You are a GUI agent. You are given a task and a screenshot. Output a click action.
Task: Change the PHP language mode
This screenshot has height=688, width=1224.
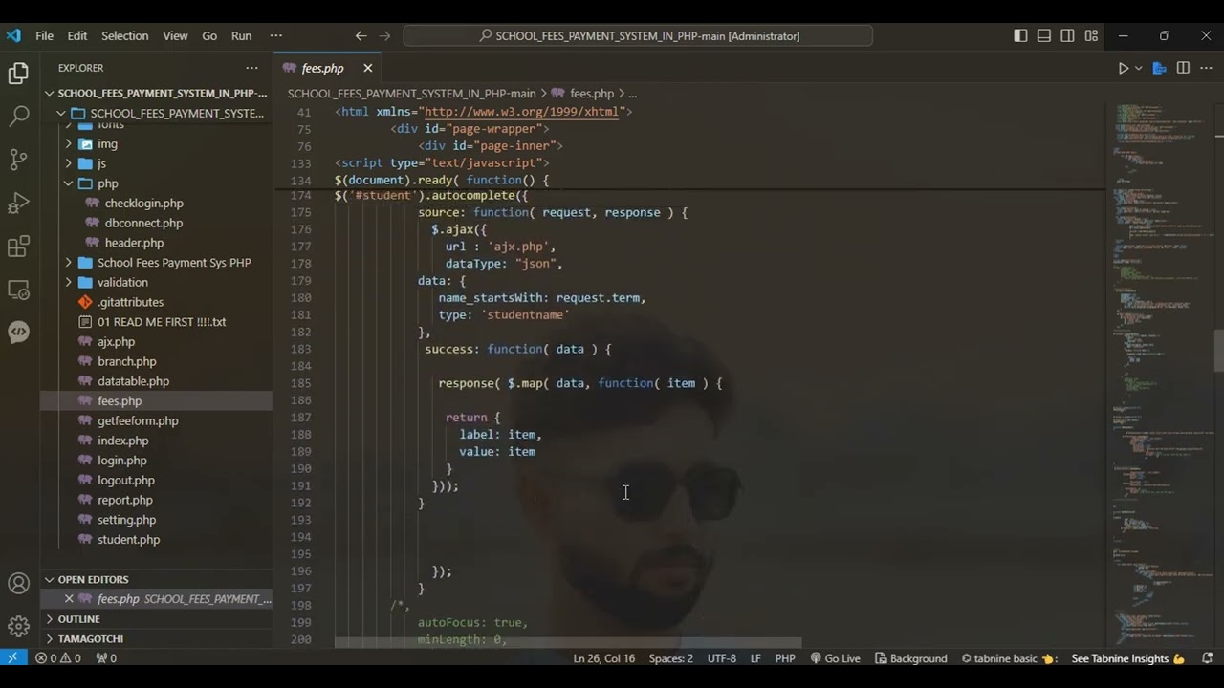785,658
